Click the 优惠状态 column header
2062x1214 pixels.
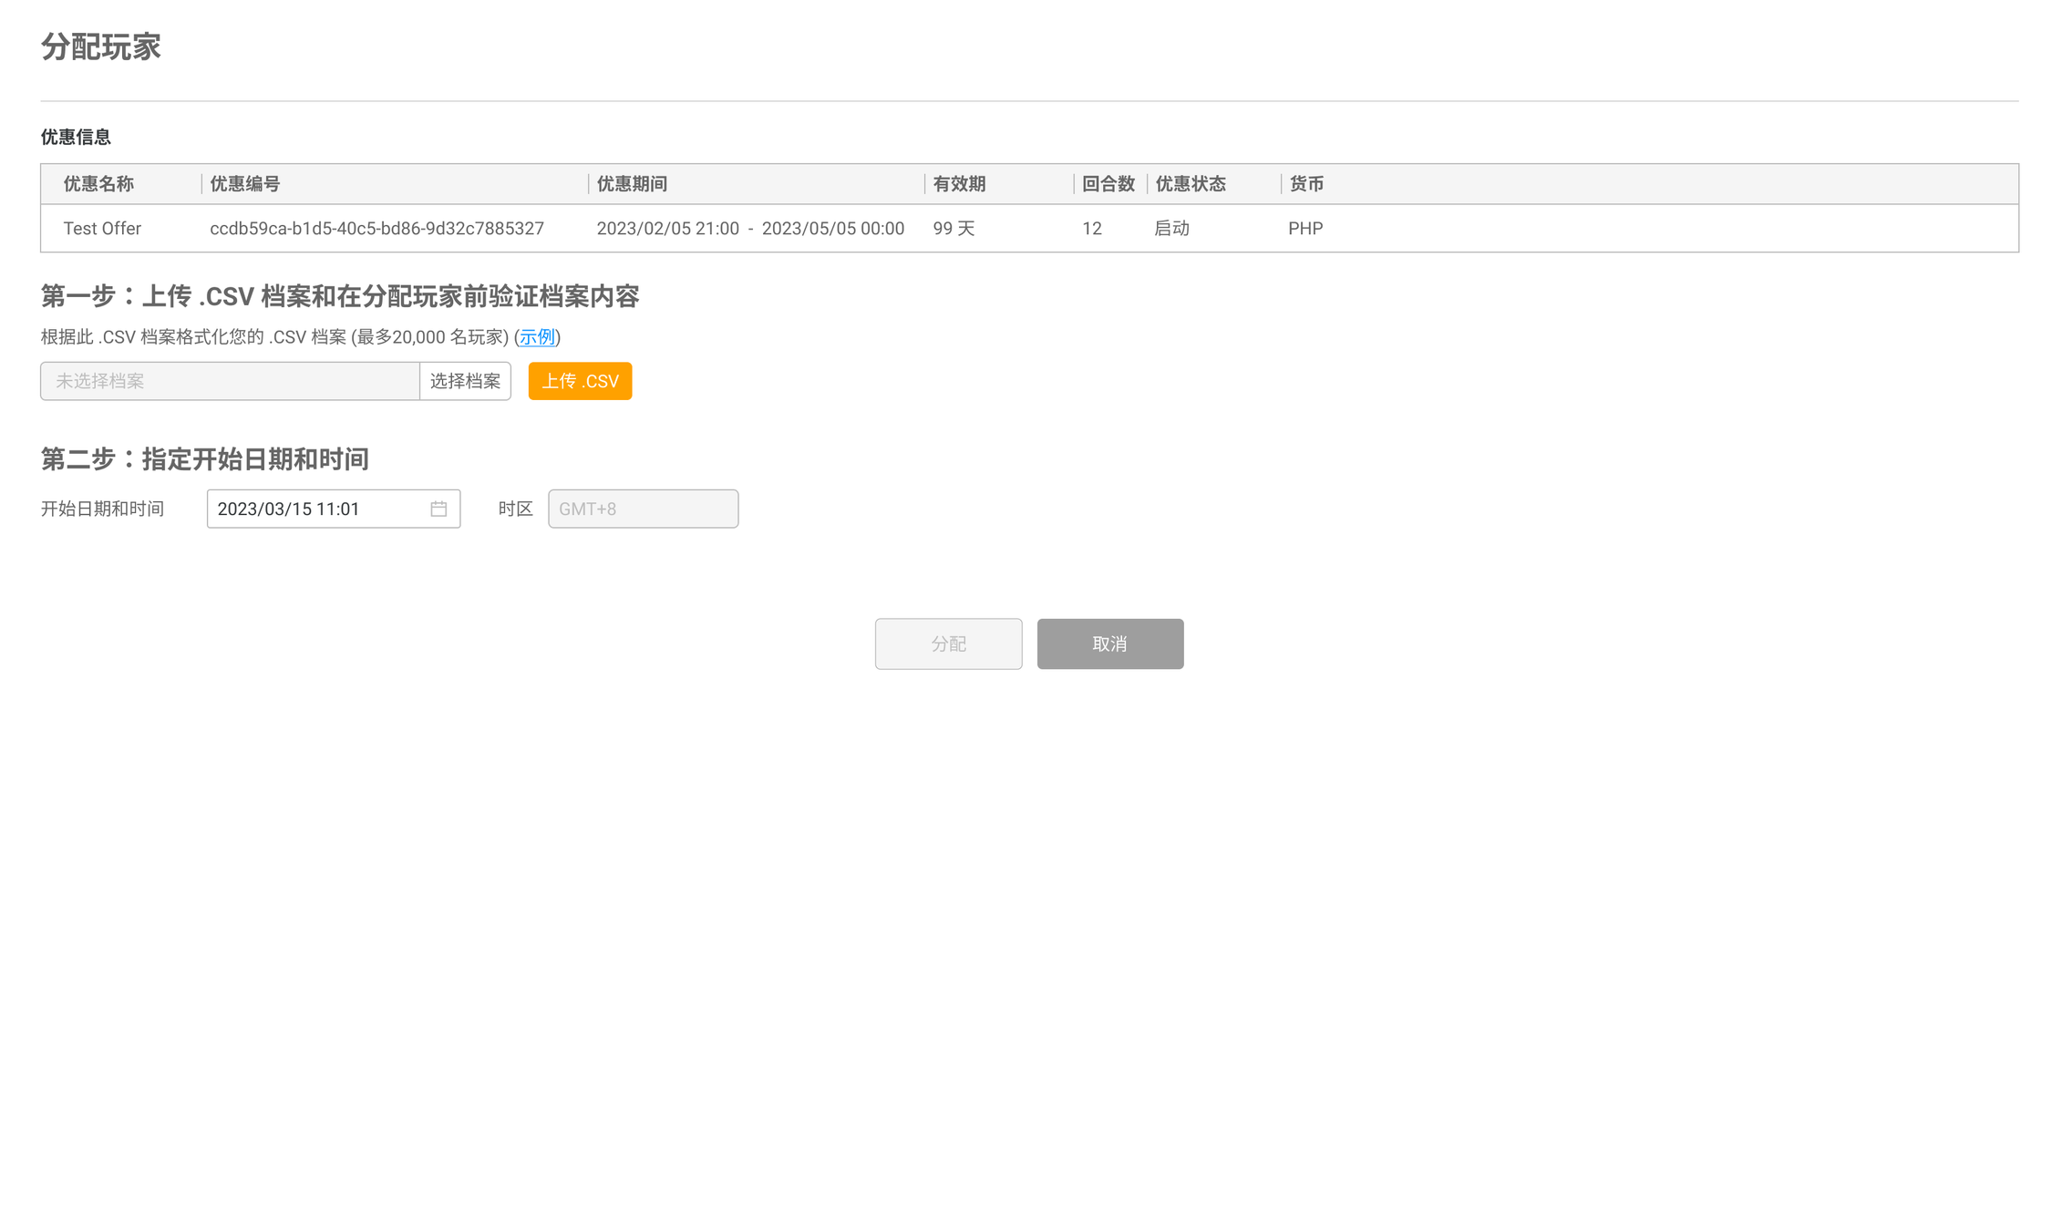pyautogui.click(x=1191, y=184)
